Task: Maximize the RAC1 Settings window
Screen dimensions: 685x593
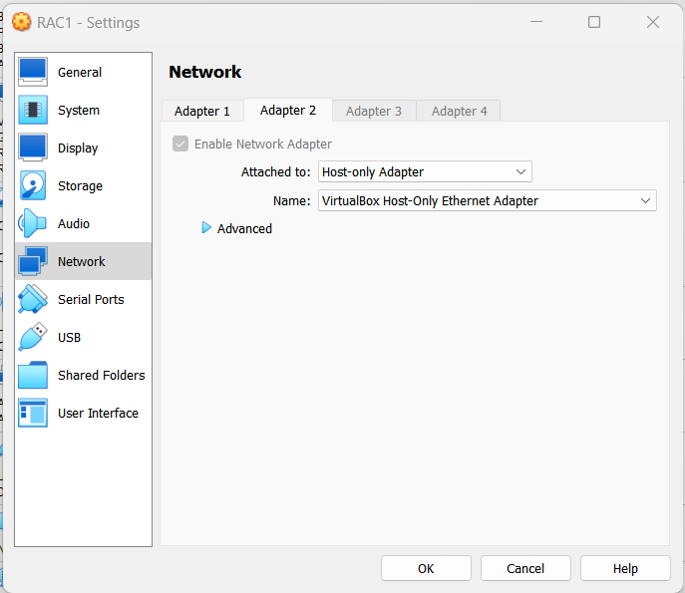Action: click(594, 22)
